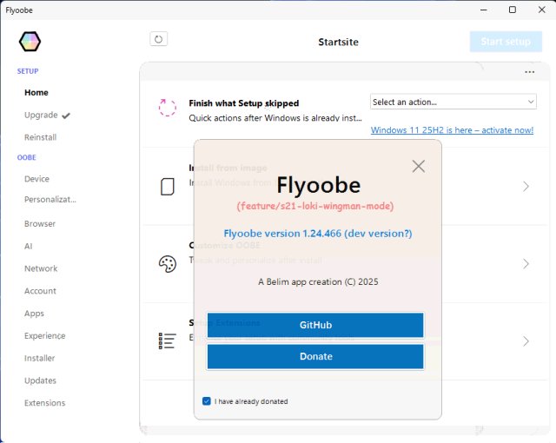Open the Windows 11 25H2 activate link
Viewport: 556px width, 443px height.
(452, 130)
